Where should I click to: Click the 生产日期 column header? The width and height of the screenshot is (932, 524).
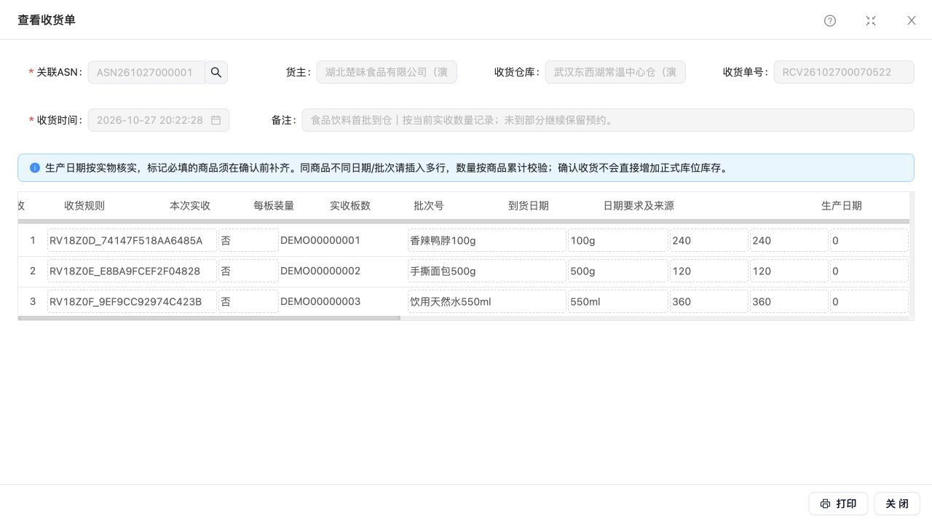(842, 206)
